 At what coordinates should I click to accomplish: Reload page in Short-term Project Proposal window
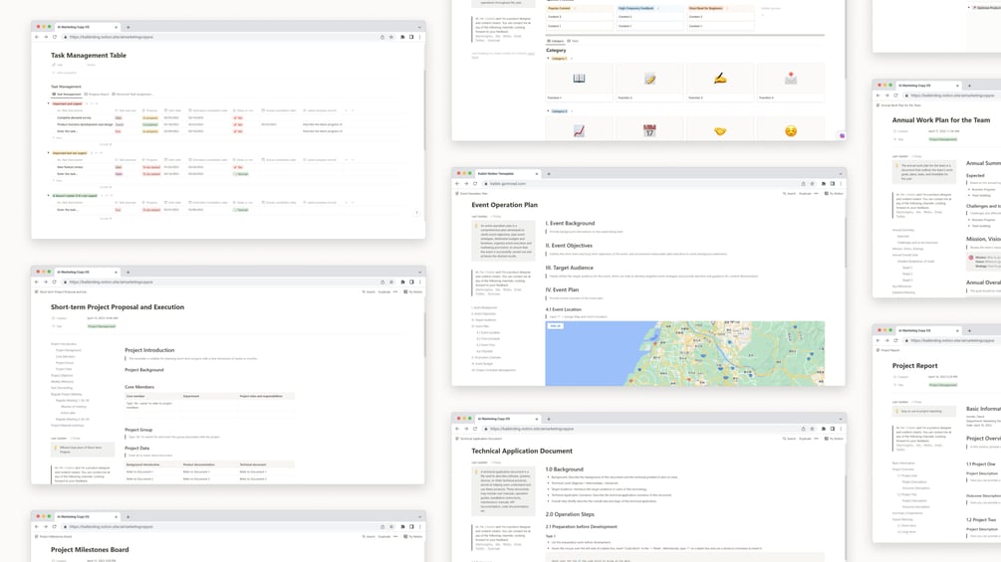54,281
